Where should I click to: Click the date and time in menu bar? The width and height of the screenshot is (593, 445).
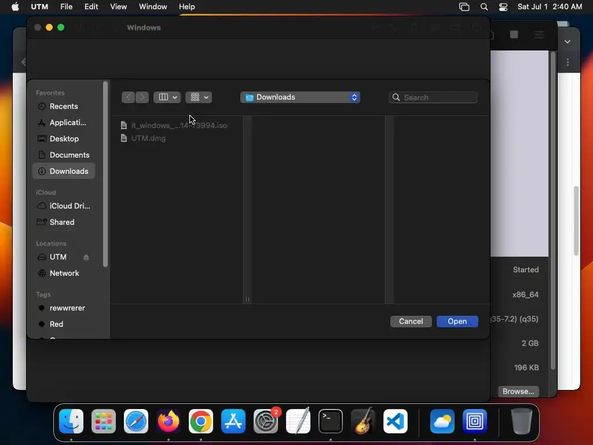[550, 7]
